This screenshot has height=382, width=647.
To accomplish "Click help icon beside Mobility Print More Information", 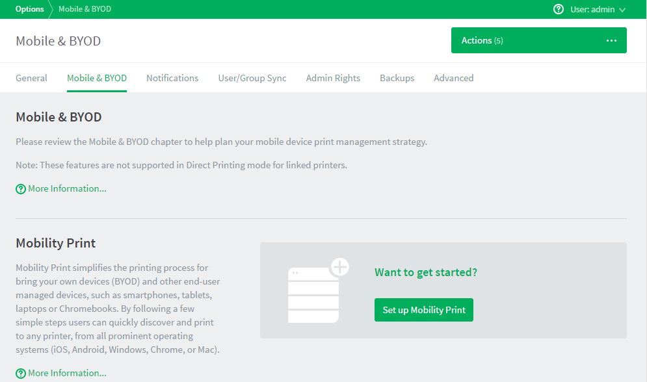I will point(21,374).
